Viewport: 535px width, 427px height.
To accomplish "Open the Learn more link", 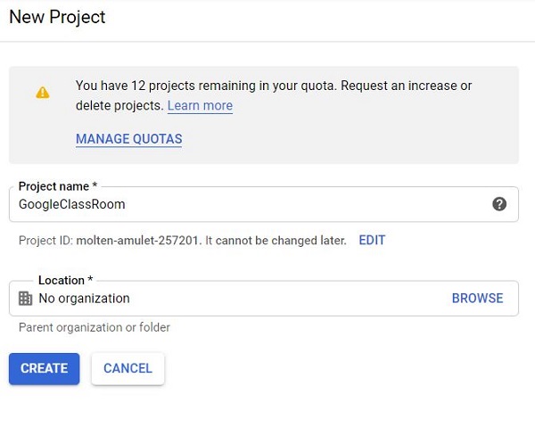I will click(x=200, y=106).
